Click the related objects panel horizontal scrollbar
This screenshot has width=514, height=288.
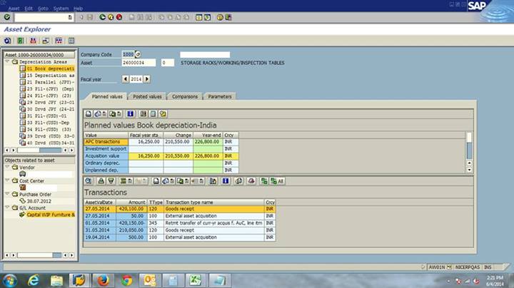(x=39, y=254)
